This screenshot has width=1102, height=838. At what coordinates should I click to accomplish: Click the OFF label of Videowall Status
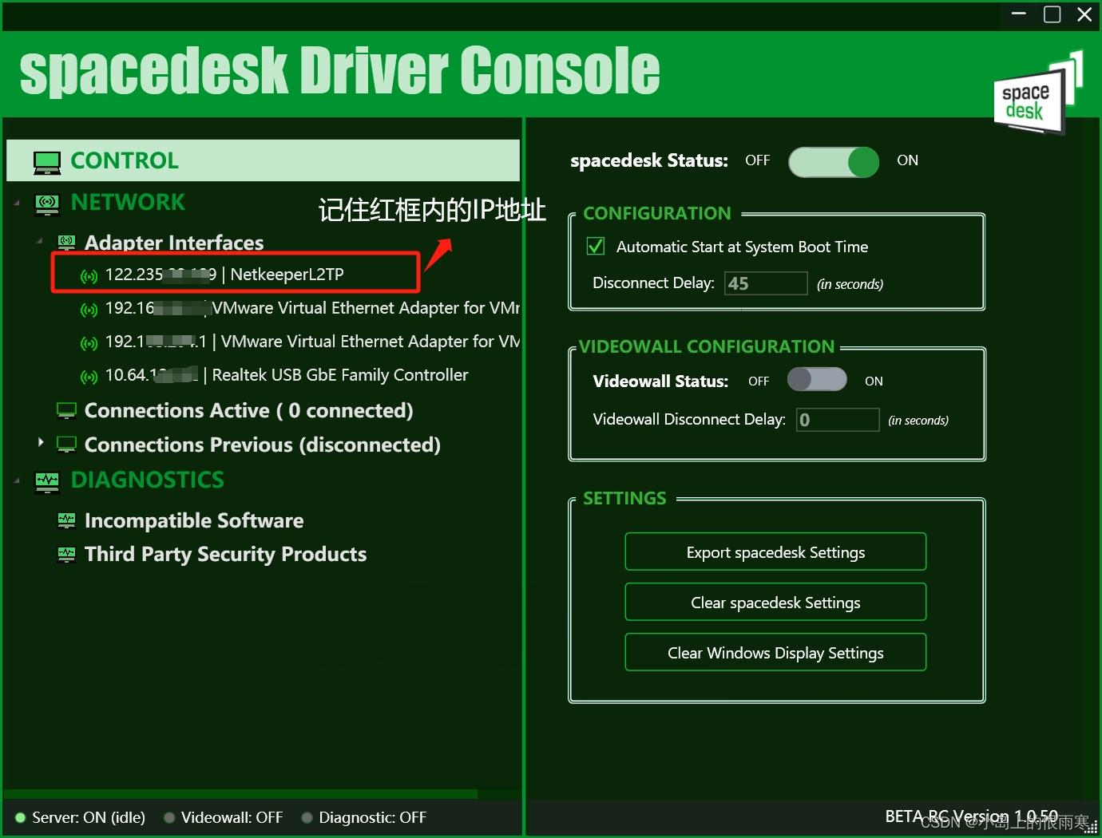point(759,381)
